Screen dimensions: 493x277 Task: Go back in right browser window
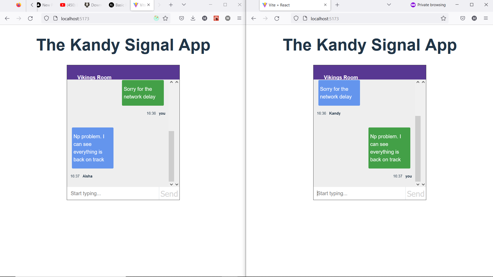click(254, 18)
